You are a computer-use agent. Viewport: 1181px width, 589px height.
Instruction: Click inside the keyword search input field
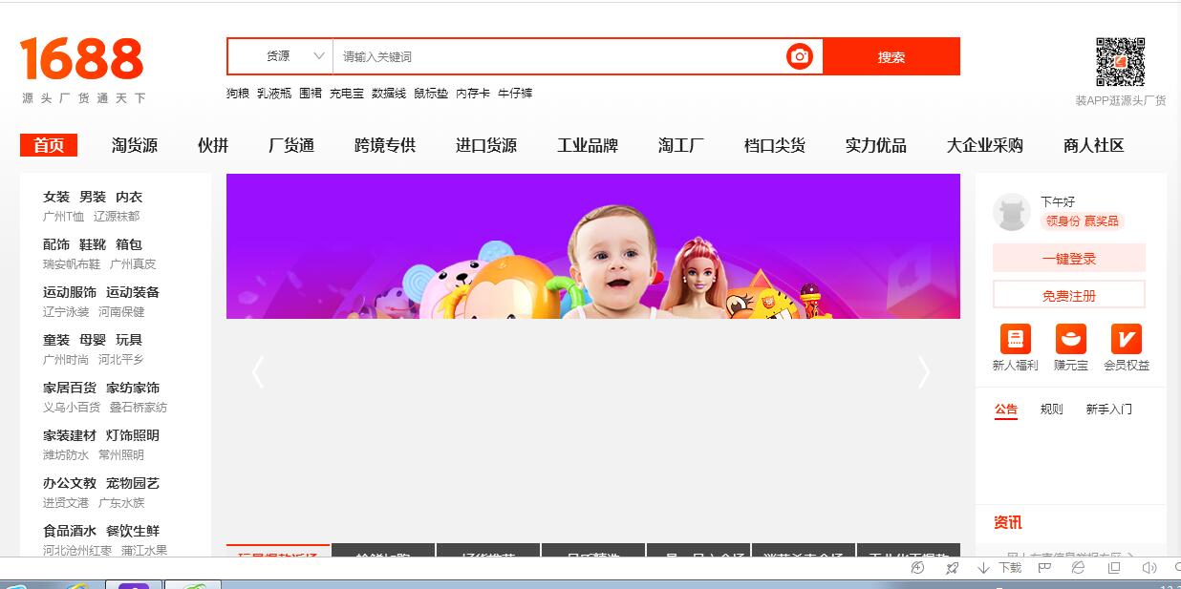526,56
